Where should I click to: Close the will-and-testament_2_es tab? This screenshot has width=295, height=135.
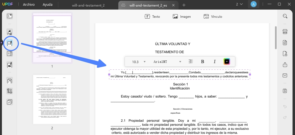pyautogui.click(x=173, y=5)
